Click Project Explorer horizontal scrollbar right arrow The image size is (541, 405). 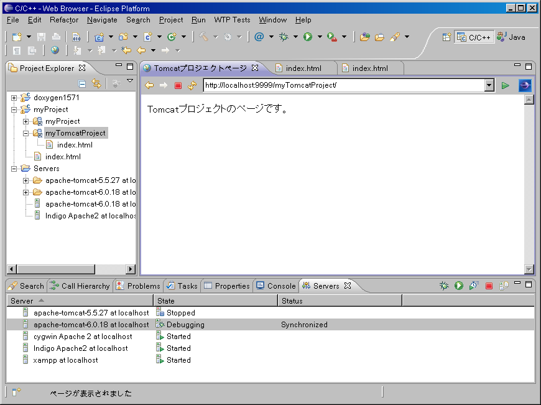pyautogui.click(x=131, y=269)
